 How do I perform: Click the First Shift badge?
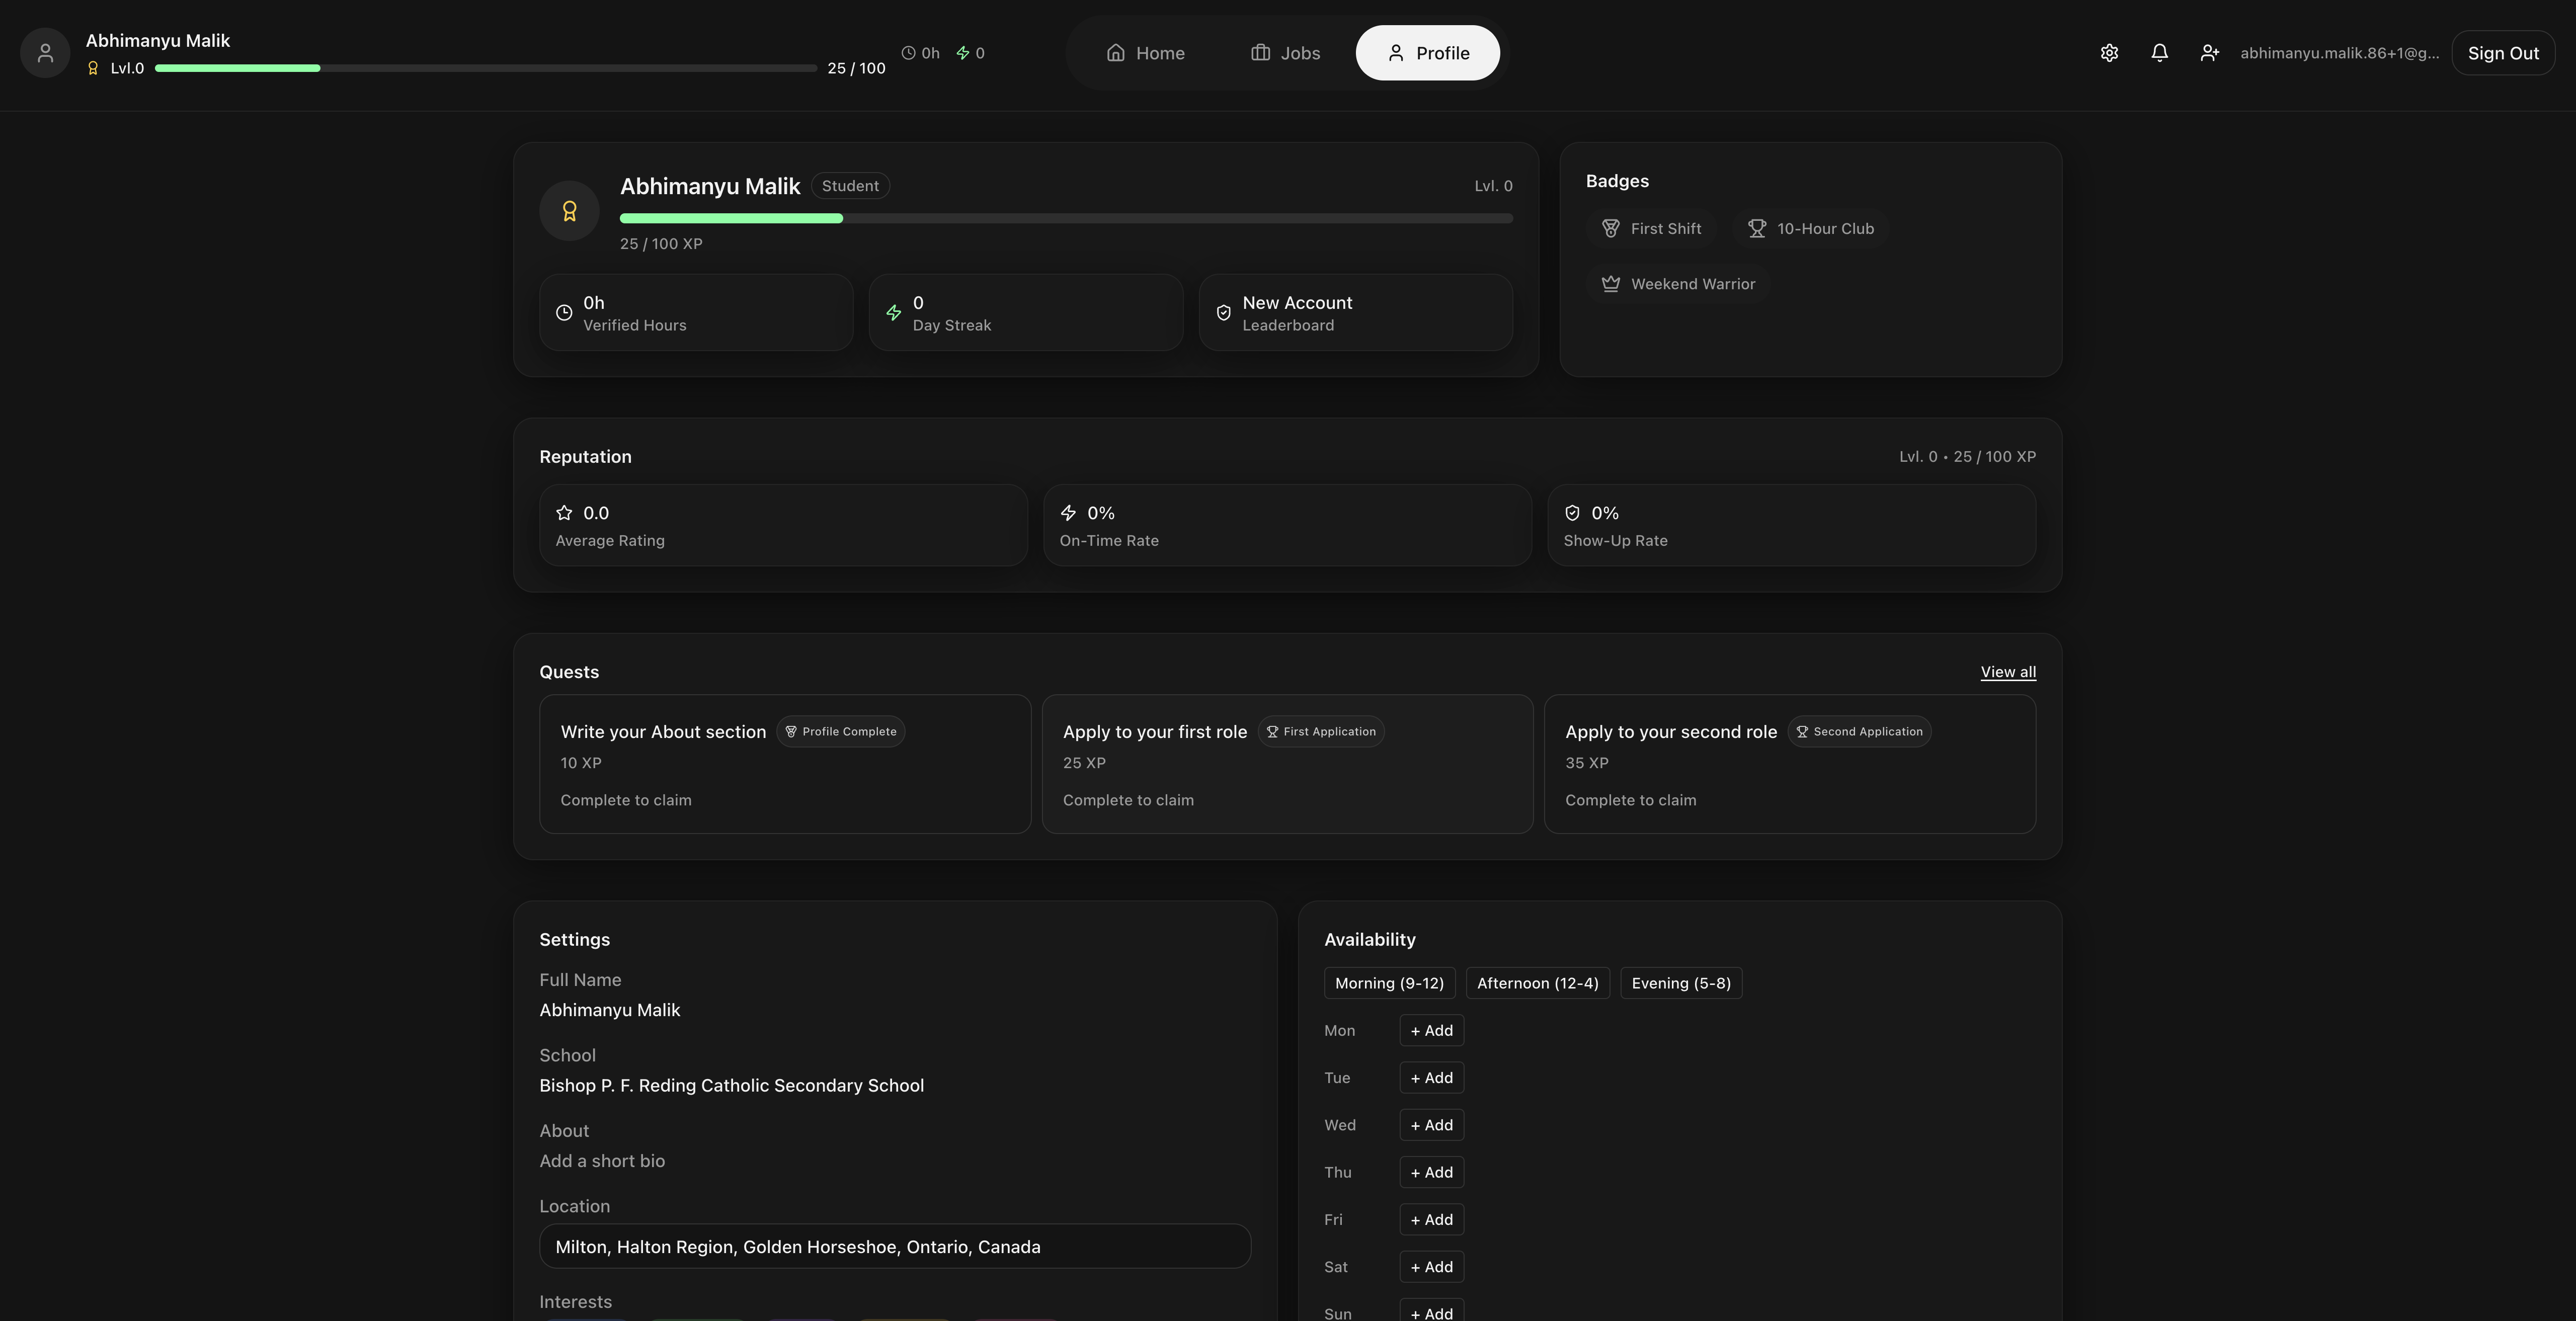point(1651,229)
